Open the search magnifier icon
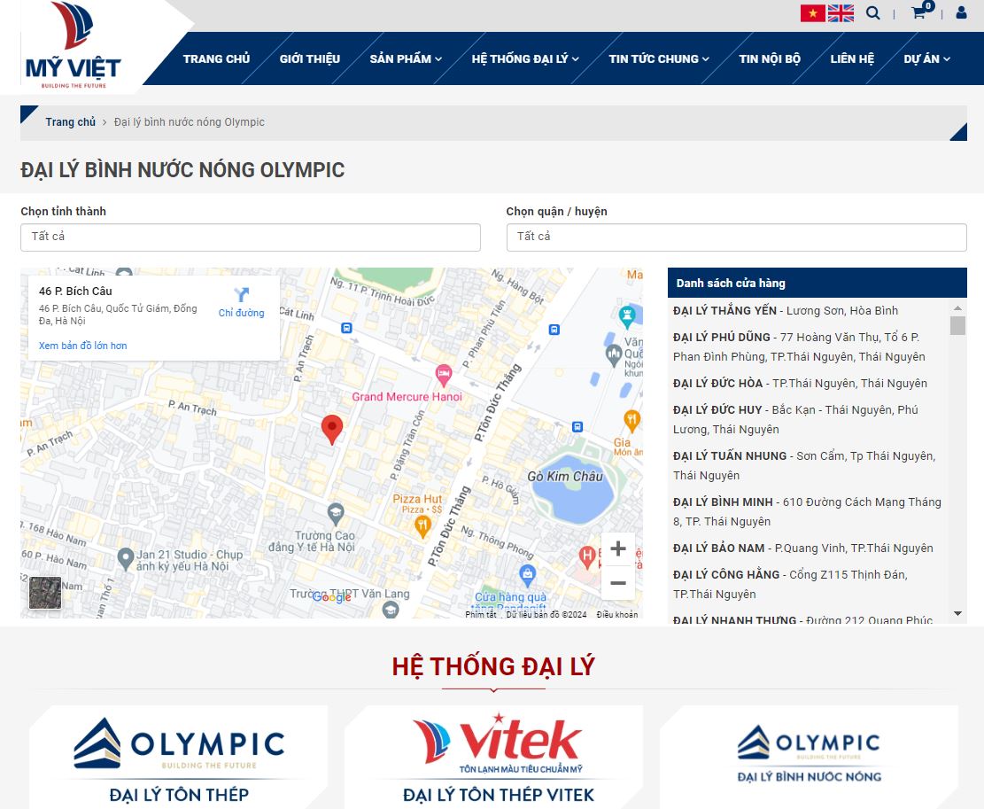The height and width of the screenshot is (809, 984). click(x=873, y=13)
